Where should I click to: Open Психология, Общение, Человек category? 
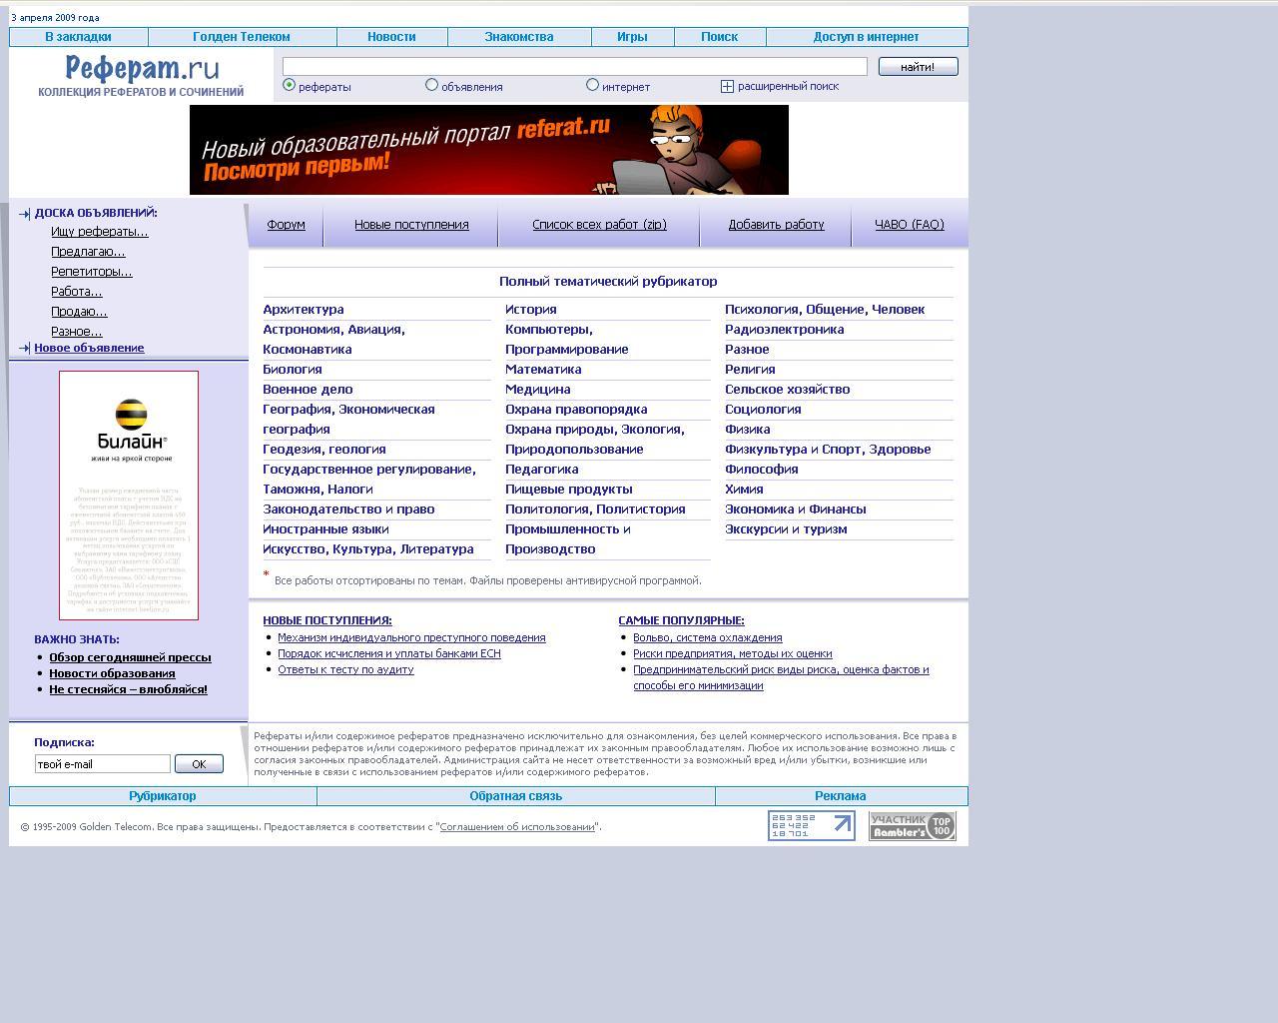(x=825, y=310)
